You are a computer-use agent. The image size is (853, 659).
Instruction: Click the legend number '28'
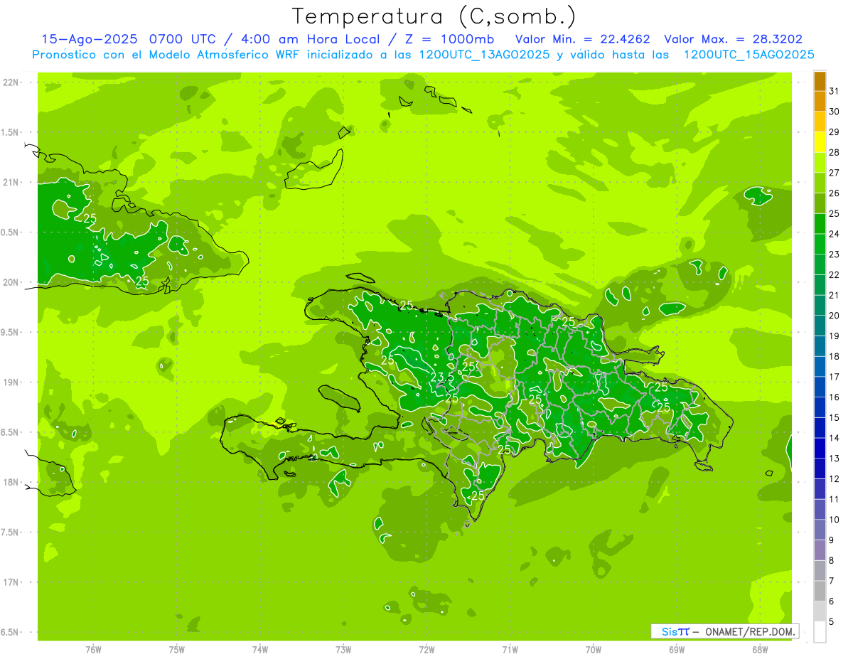(835, 152)
